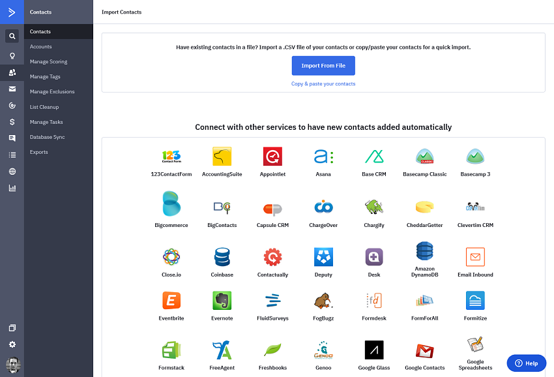554x377 pixels.
Task: Open Contacts in the side menu
Action: click(x=59, y=31)
